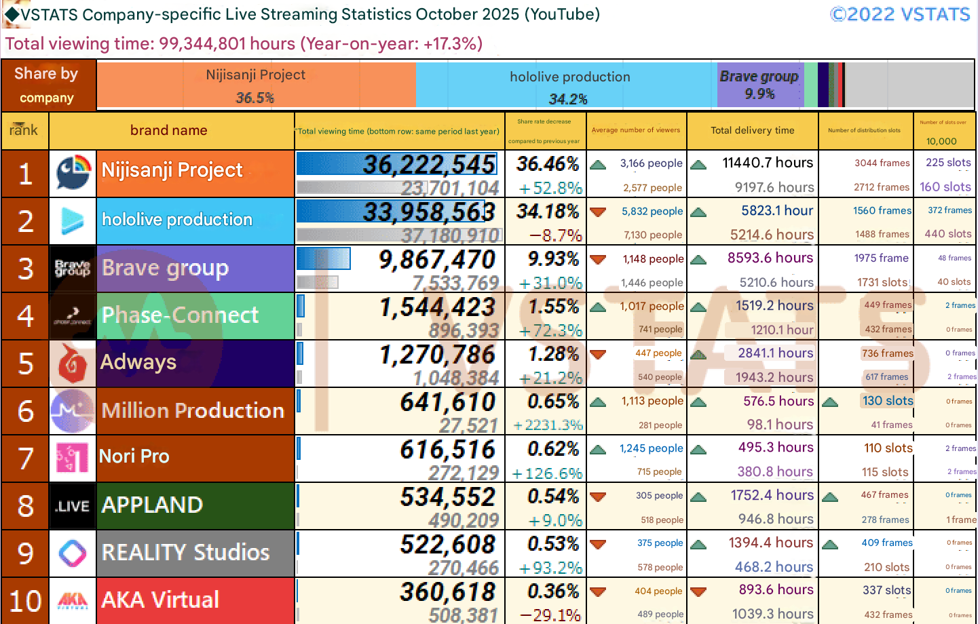Click the '1,544,423' viewing time value
Image resolution: width=980 pixels, height=624 pixels.
click(438, 307)
